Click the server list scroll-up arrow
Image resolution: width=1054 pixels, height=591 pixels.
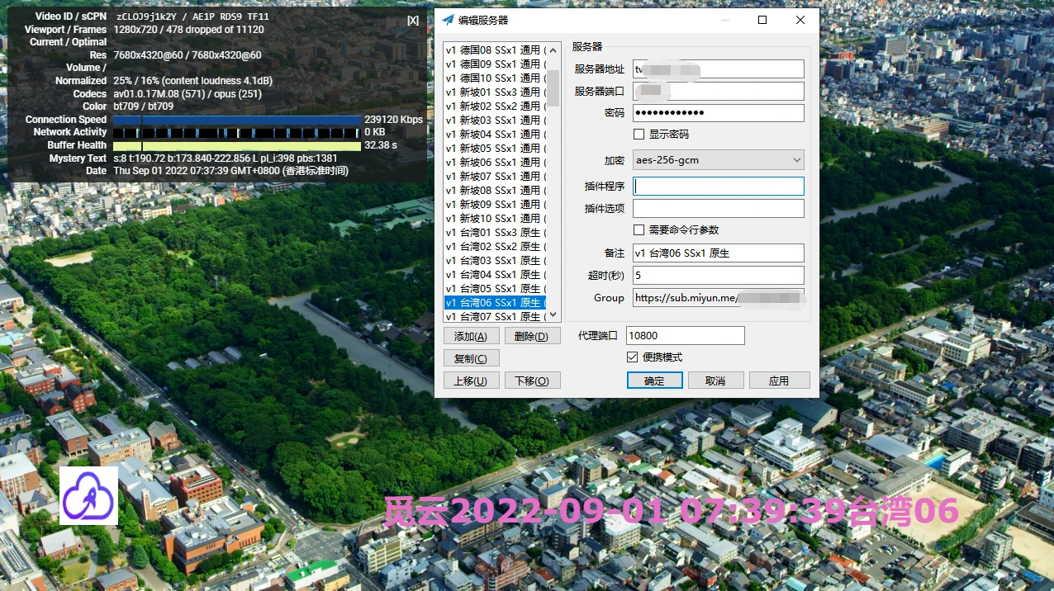click(553, 50)
